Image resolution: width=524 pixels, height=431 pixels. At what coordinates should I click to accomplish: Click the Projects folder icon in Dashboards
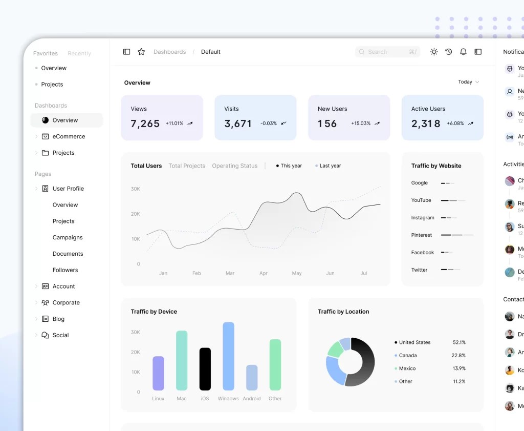coord(45,153)
